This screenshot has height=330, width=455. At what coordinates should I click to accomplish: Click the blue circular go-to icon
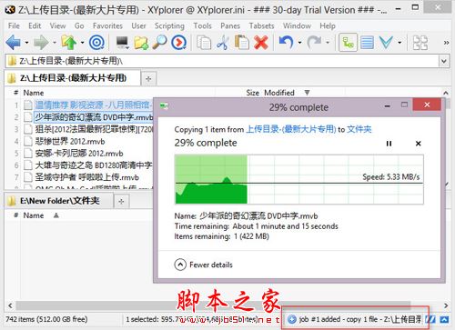(x=178, y=43)
